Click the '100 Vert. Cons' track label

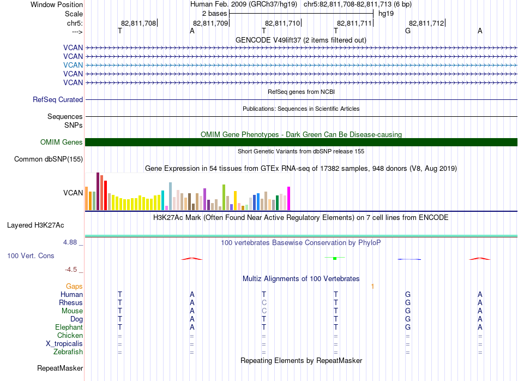(x=31, y=255)
